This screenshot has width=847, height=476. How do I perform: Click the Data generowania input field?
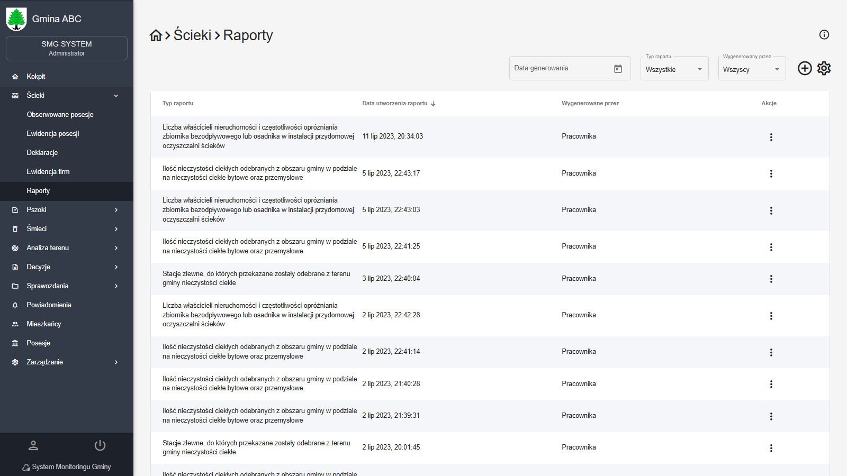click(x=561, y=68)
